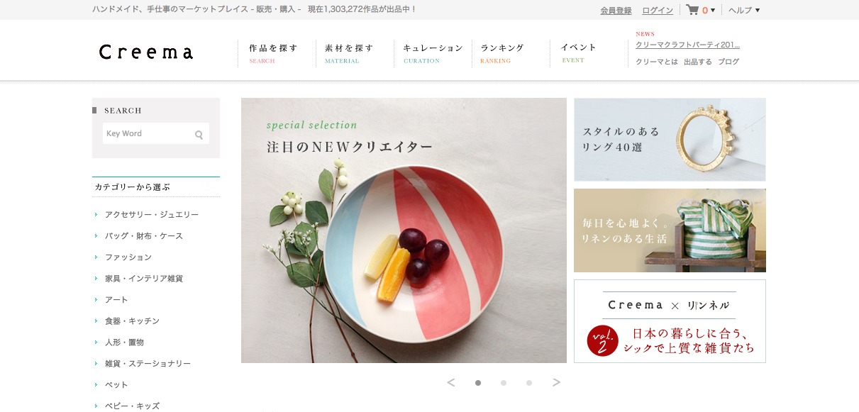This screenshot has width=859, height=412.
Task: Expand the ヘルプ dropdown
Action: click(744, 10)
